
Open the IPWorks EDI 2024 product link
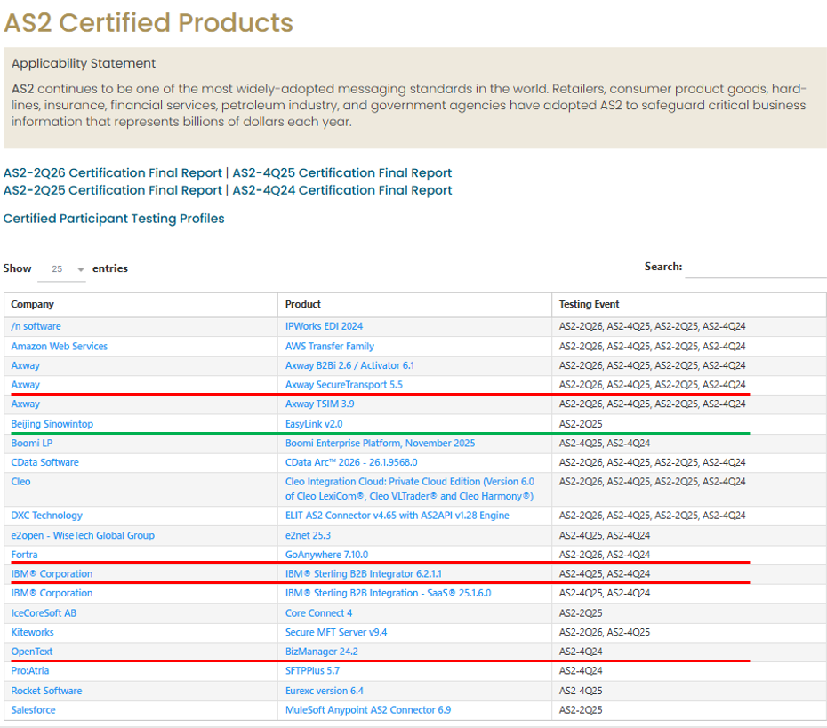pyautogui.click(x=324, y=326)
